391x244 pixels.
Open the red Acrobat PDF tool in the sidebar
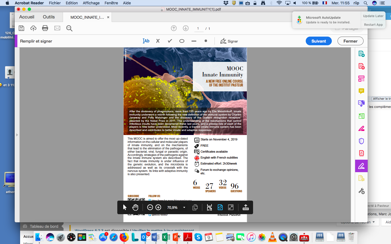click(x=361, y=153)
